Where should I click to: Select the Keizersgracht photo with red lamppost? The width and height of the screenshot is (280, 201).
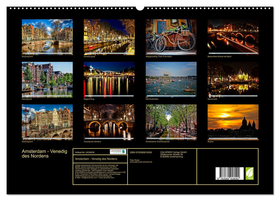[x=47, y=122]
